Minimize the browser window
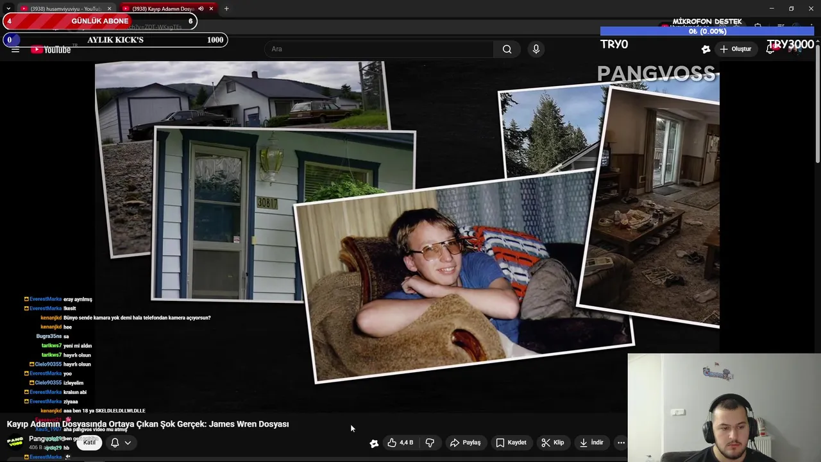The image size is (821, 462). (772, 8)
